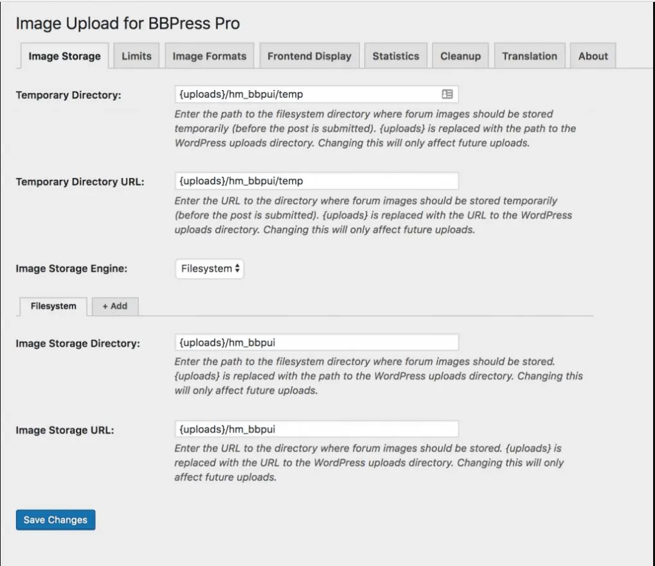Switch to the Limits tab
This screenshot has height=566, width=655.
coord(135,56)
